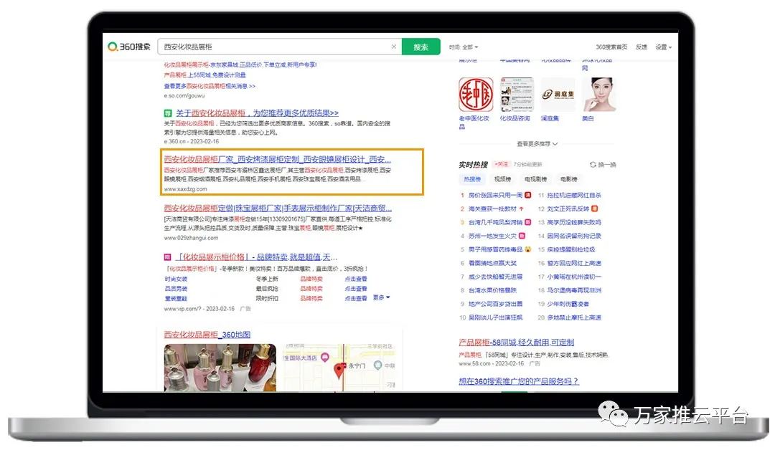Open the 设置 dropdown menu
The height and width of the screenshot is (450, 775).
coord(664,47)
